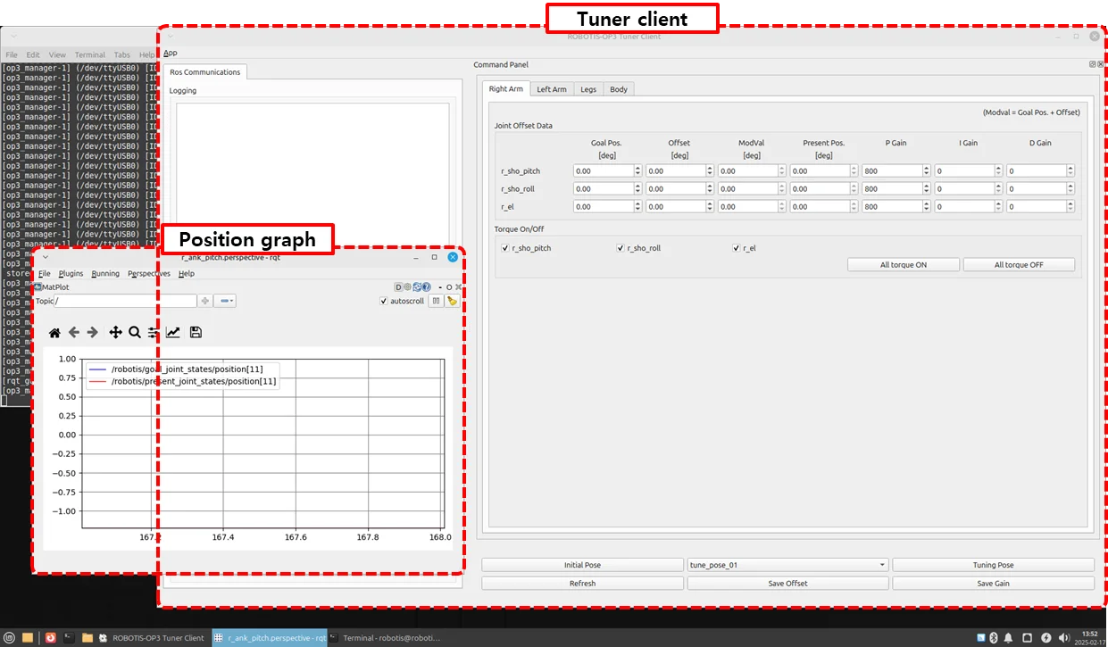Switch to the Legs tab
This screenshot has width=1108, height=647.
click(x=588, y=89)
